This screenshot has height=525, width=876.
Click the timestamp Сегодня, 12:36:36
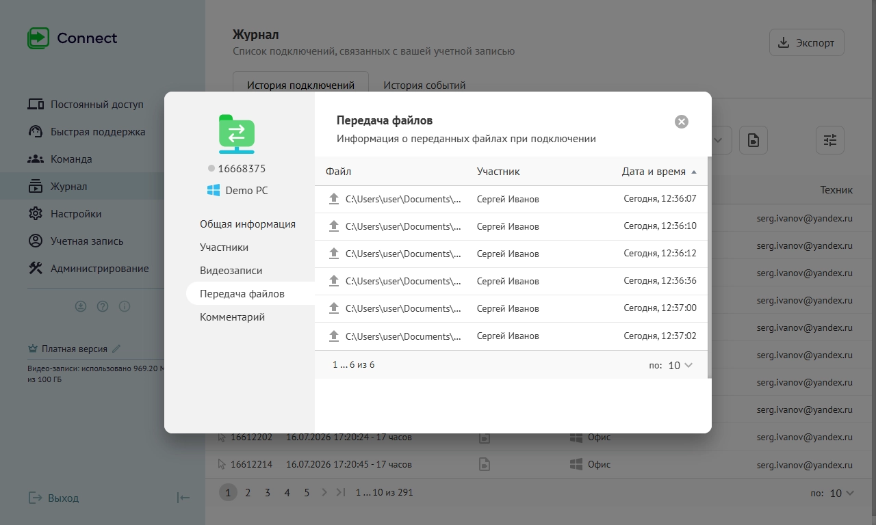(x=660, y=281)
